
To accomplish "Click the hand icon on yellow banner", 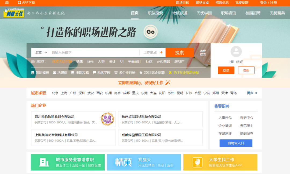I will 198,162.
